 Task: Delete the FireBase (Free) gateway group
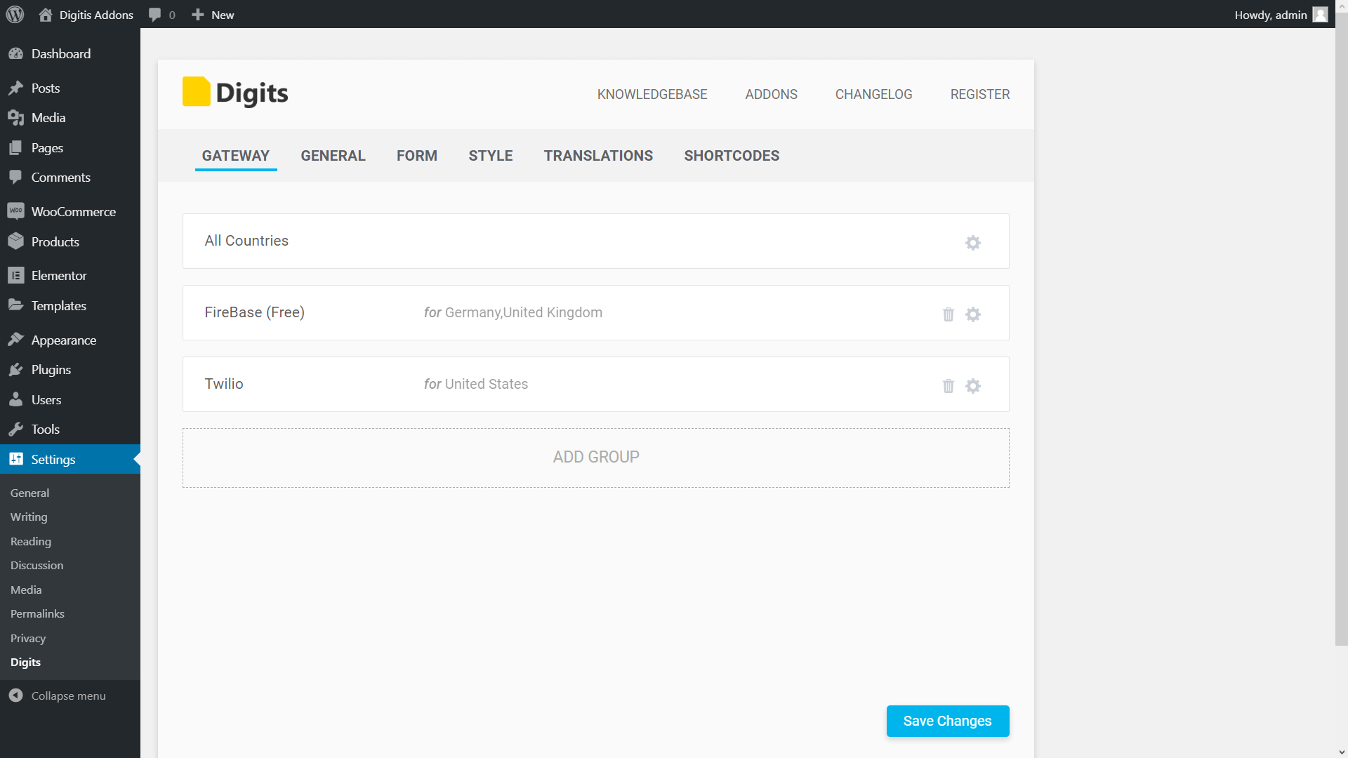[x=949, y=314]
